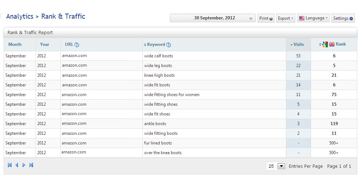Go to the next results page

[24, 165]
